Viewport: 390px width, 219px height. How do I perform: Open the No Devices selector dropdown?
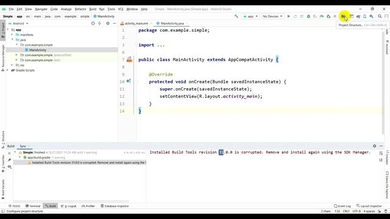(272, 16)
